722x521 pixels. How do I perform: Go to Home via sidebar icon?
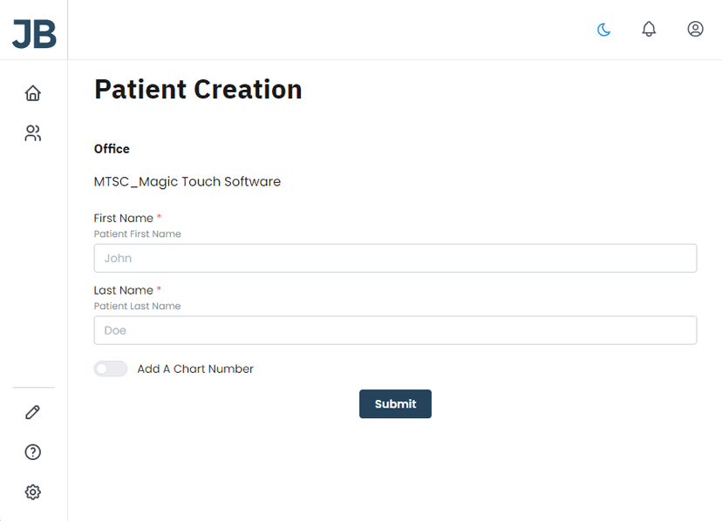tap(33, 93)
